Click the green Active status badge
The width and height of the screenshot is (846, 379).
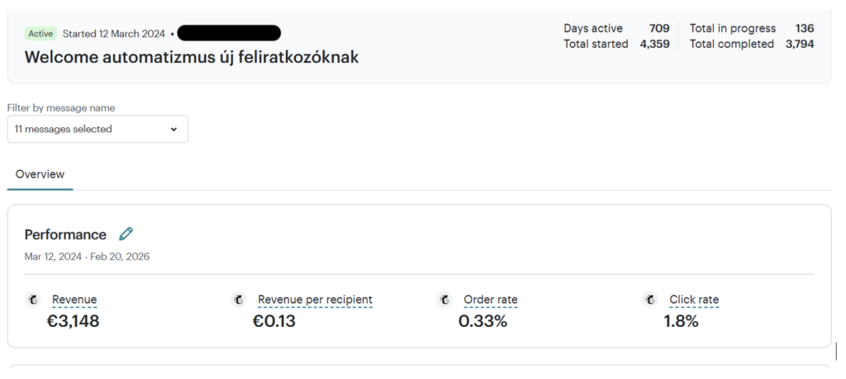tap(40, 34)
